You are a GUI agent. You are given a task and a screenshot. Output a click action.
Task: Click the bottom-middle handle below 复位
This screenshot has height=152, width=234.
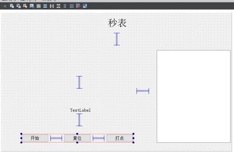(x=77, y=142)
